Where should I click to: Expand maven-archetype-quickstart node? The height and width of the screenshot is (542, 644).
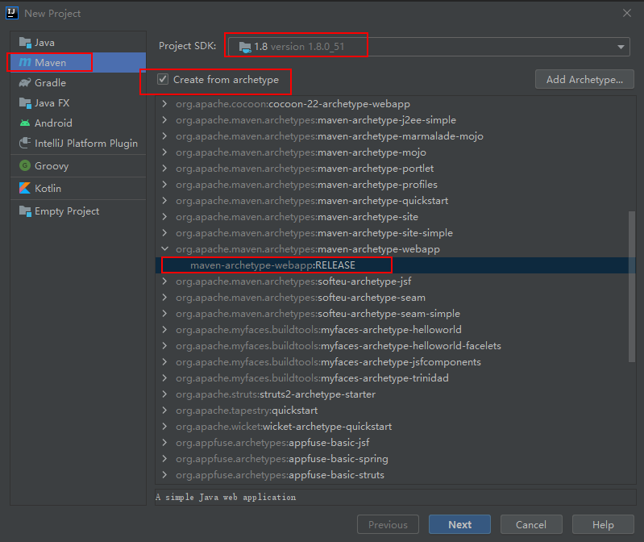(164, 200)
